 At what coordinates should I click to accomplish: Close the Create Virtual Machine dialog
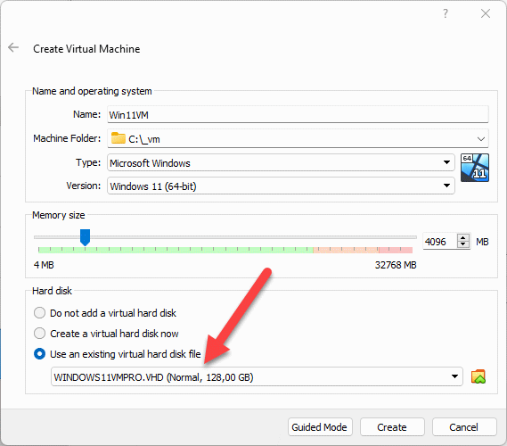point(486,13)
